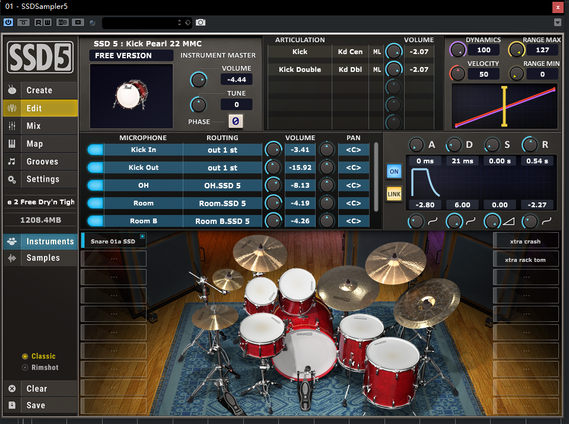Viewport: 569px width, 424px height.
Task: Click the Clear icon in left sidebar
Action: [12, 388]
